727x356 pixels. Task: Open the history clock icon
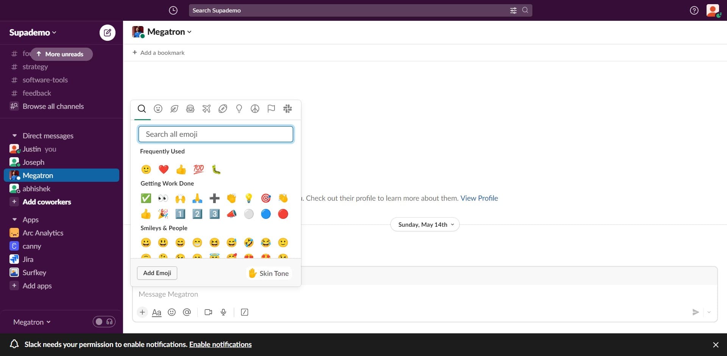pos(173,10)
